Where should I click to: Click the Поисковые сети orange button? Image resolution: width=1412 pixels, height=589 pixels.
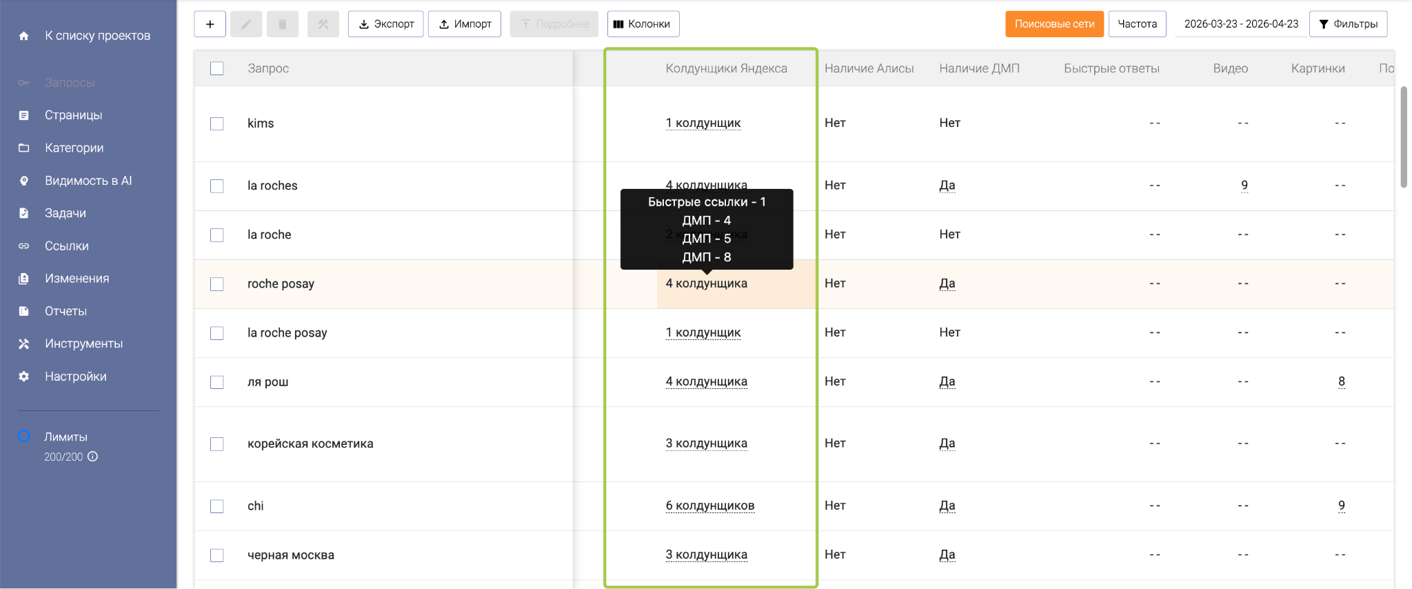click(1054, 24)
